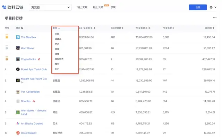The height and width of the screenshot is (137, 222).
Task: Click the blue 注册 button
Action: pos(198,7)
